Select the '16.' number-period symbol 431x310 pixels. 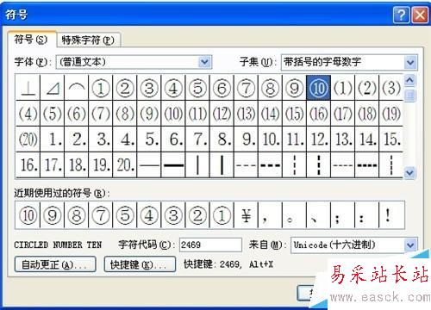[x=28, y=164]
